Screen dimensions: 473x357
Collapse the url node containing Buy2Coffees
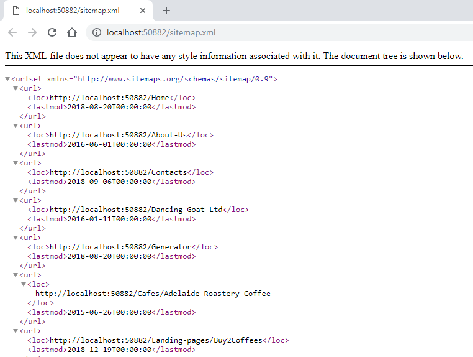point(16,331)
